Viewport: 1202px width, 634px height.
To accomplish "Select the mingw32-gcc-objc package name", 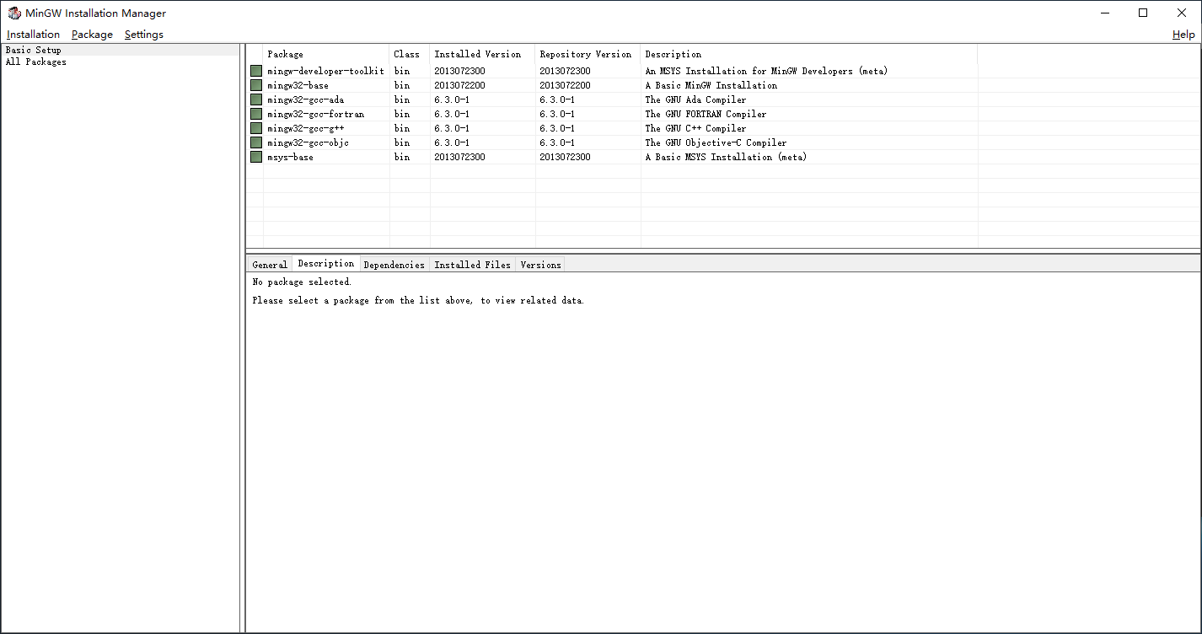I will [309, 142].
